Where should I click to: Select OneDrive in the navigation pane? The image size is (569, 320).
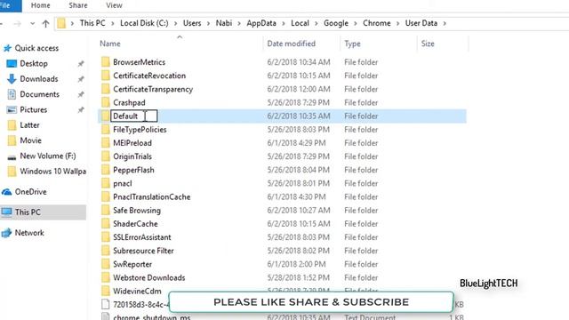30,192
